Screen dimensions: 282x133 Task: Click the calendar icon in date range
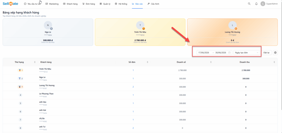[x=229, y=53]
